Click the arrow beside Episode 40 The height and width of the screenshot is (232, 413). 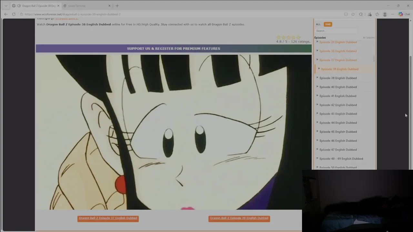coord(317,87)
